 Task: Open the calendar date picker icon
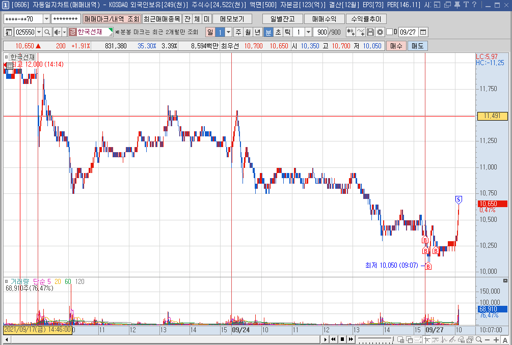pyautogui.click(x=423, y=32)
